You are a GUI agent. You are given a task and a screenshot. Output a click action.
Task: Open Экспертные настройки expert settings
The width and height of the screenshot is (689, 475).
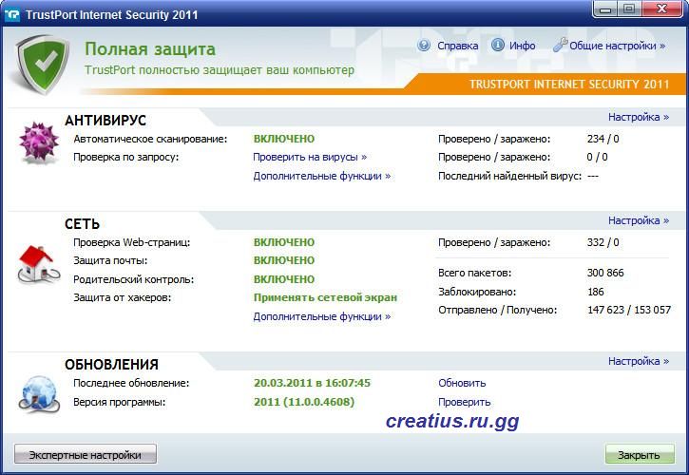click(x=86, y=455)
